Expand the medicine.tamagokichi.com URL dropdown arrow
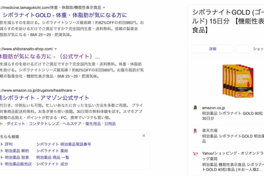 (x=104, y=8)
